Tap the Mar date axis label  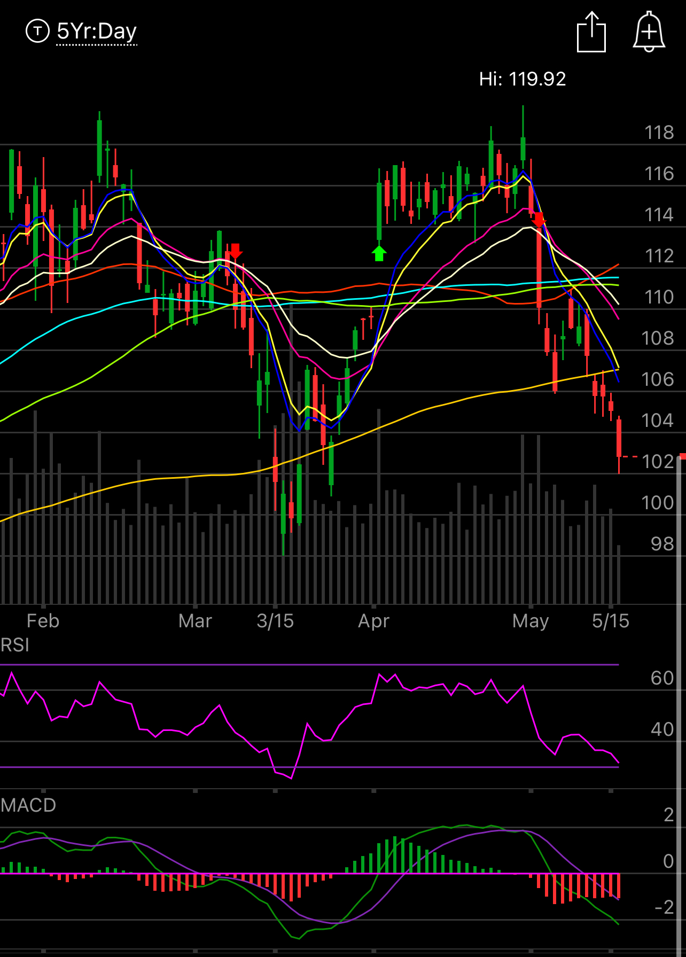[195, 621]
